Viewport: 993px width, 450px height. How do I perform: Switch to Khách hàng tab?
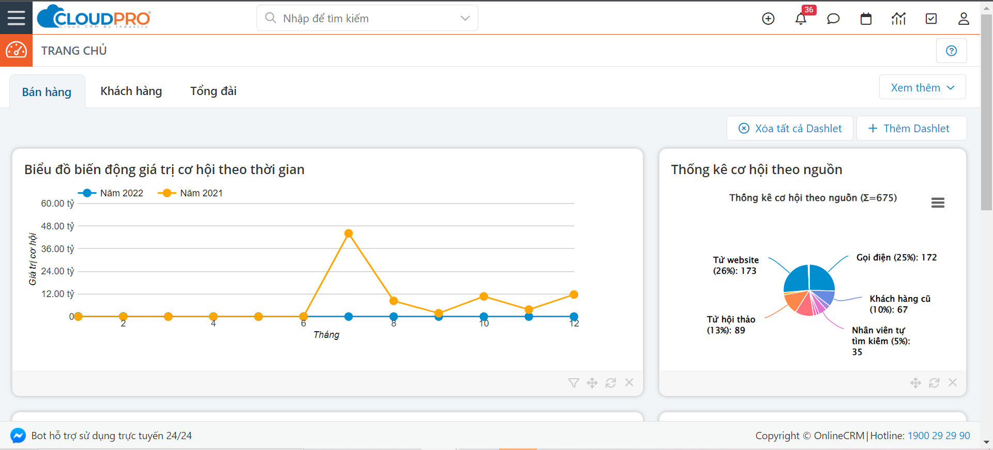tap(131, 91)
